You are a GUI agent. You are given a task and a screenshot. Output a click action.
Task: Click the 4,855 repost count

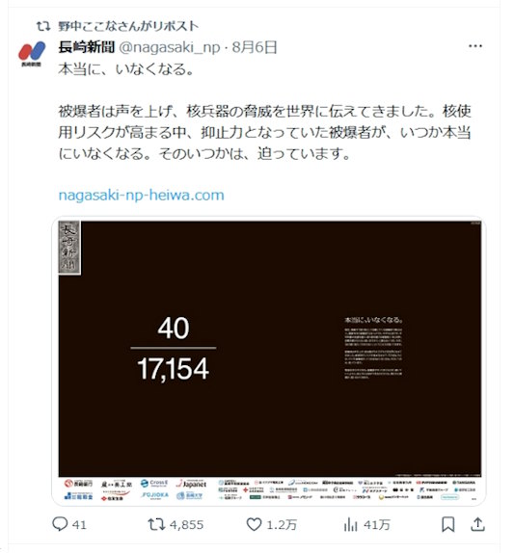(x=187, y=525)
